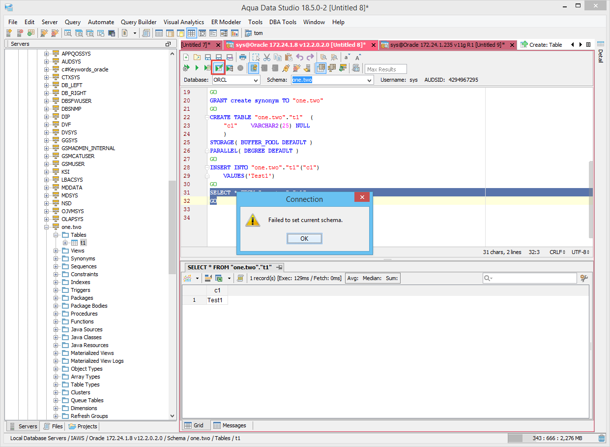Screen dimensions: 610x447
Task: Click the results search field
Action: [x=529, y=278]
